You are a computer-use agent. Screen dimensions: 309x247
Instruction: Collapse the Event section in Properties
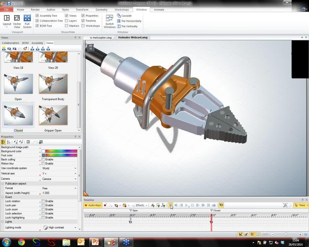(3, 197)
